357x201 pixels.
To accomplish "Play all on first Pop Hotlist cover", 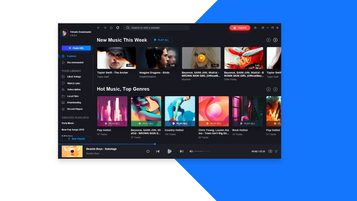I will [x=112, y=124].
